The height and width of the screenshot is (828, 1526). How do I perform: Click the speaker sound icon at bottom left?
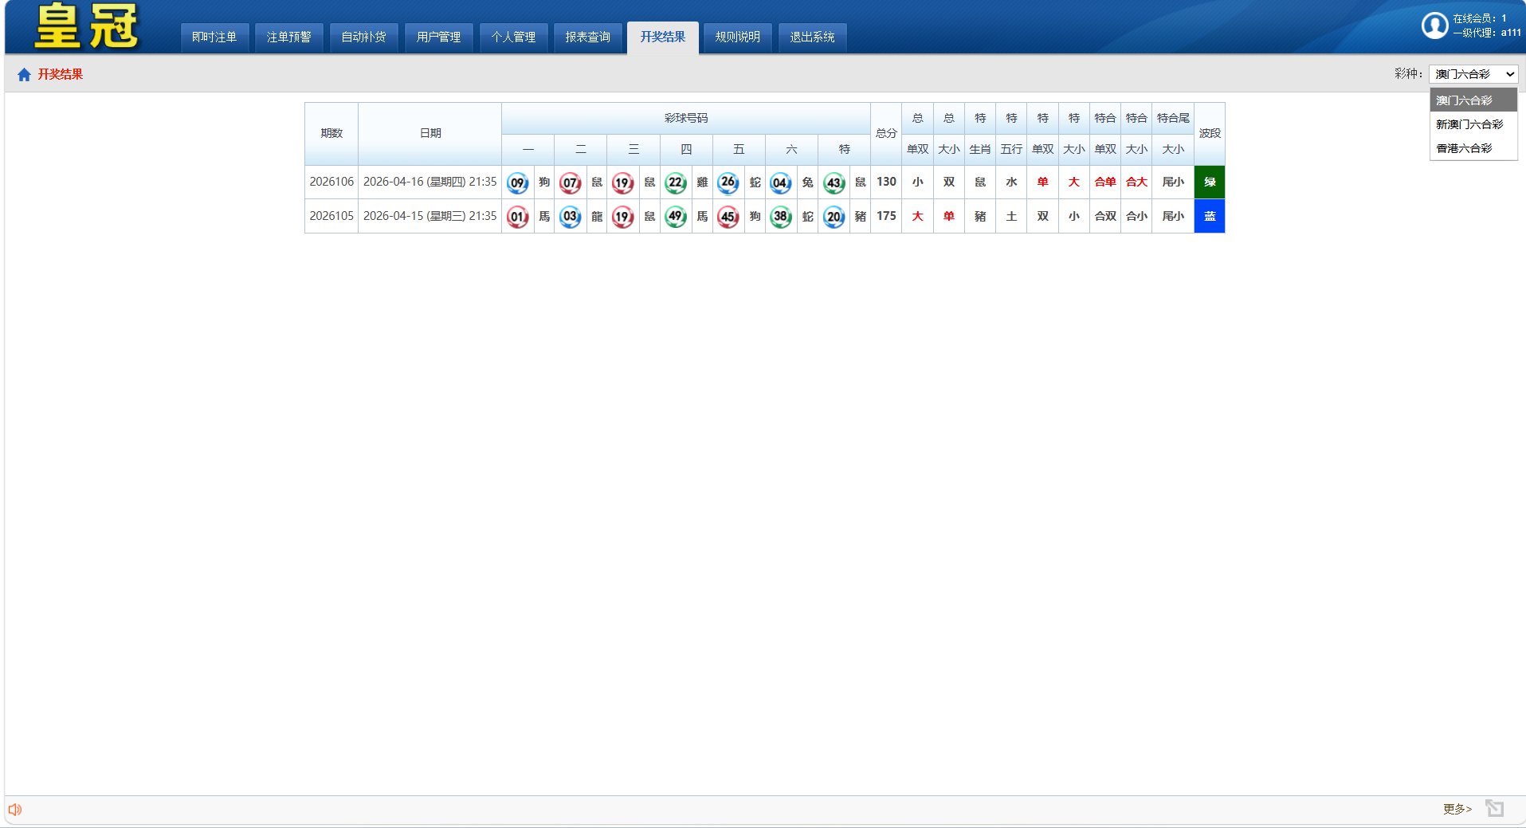[x=15, y=810]
